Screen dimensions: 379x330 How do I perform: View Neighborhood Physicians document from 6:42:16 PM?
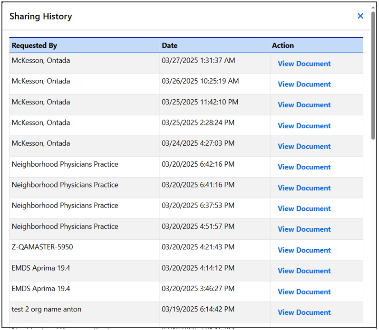click(304, 167)
